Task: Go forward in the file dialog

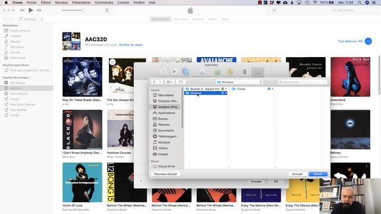Action: pos(160,82)
